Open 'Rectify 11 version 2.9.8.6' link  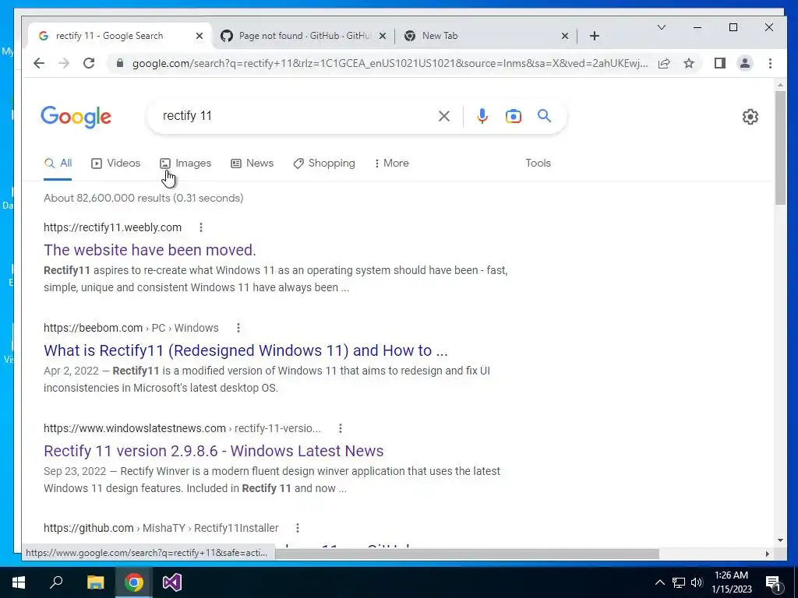pyautogui.click(x=214, y=451)
